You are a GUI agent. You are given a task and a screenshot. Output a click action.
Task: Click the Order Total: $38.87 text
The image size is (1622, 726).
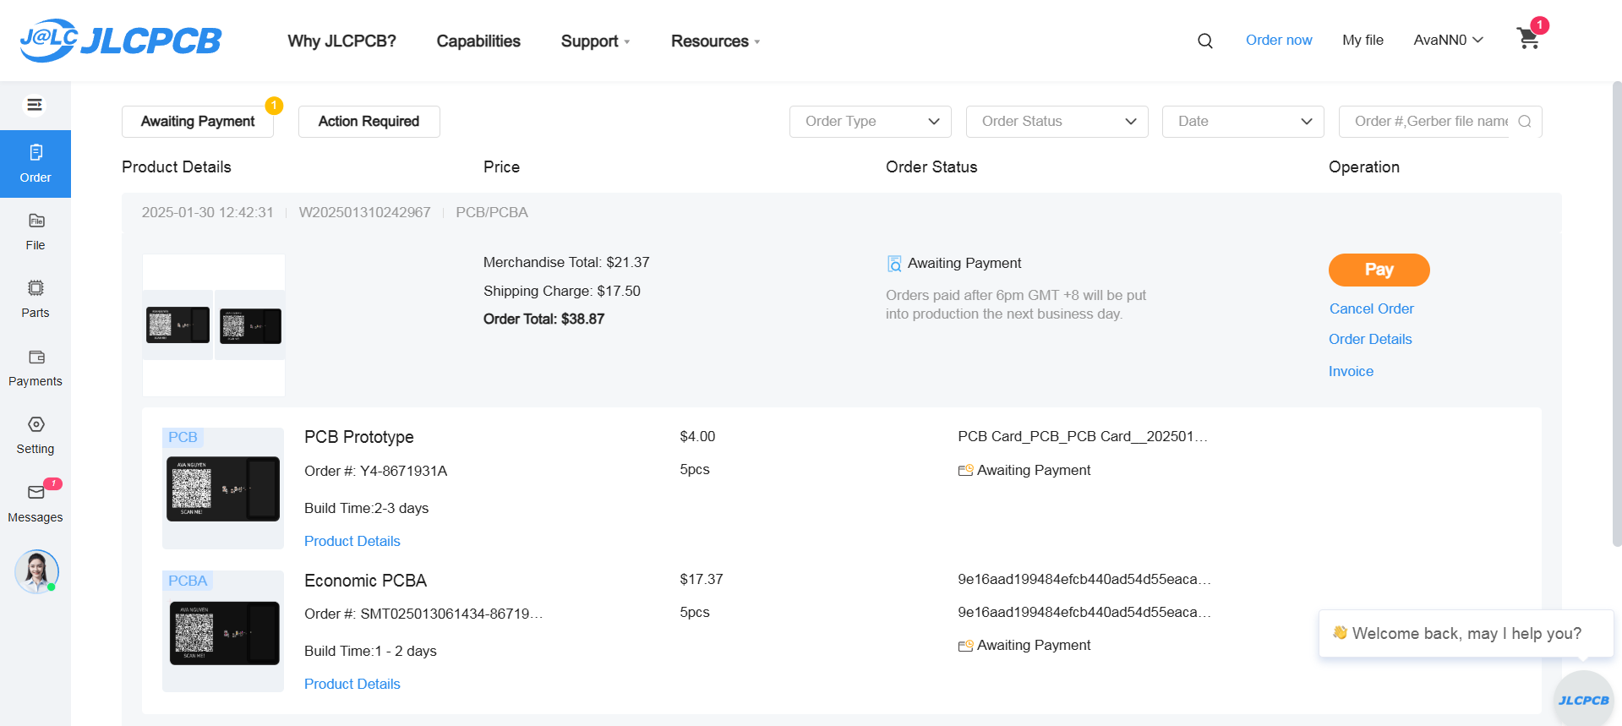tap(543, 319)
